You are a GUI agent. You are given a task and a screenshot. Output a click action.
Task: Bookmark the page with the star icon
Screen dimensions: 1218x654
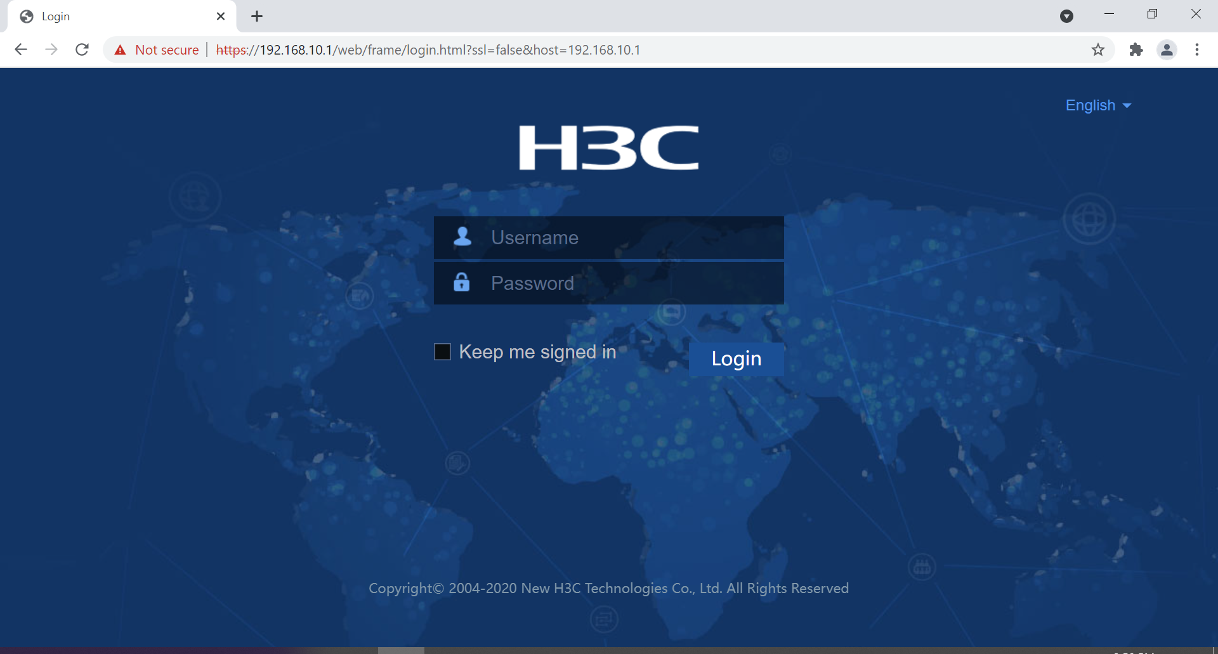coord(1099,49)
